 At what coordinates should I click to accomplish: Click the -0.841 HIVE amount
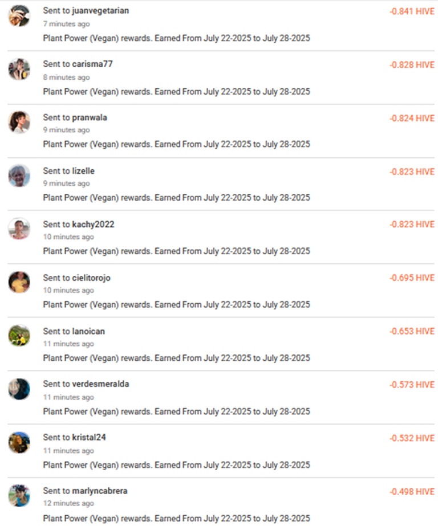(x=412, y=11)
